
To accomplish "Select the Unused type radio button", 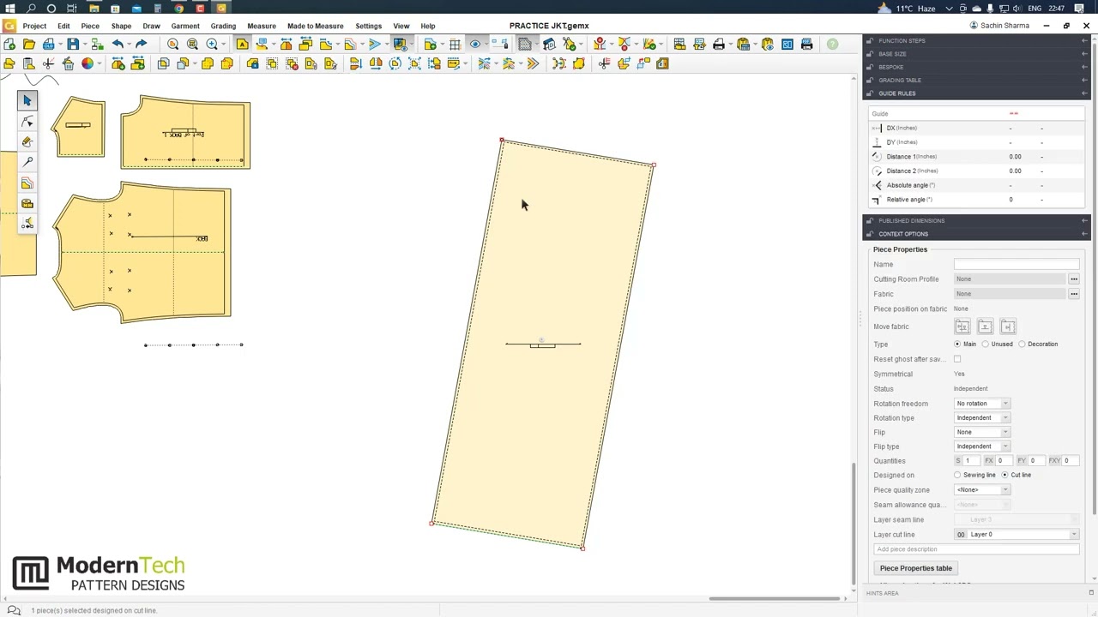I will coord(985,344).
